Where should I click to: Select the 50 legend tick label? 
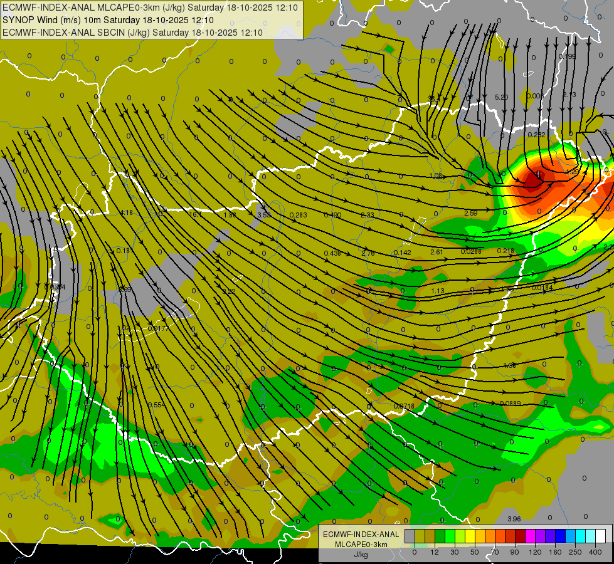point(475,552)
